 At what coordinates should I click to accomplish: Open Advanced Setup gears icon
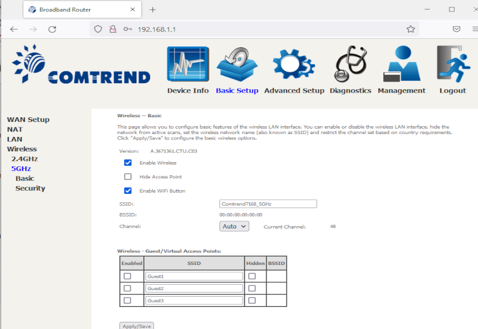(294, 64)
